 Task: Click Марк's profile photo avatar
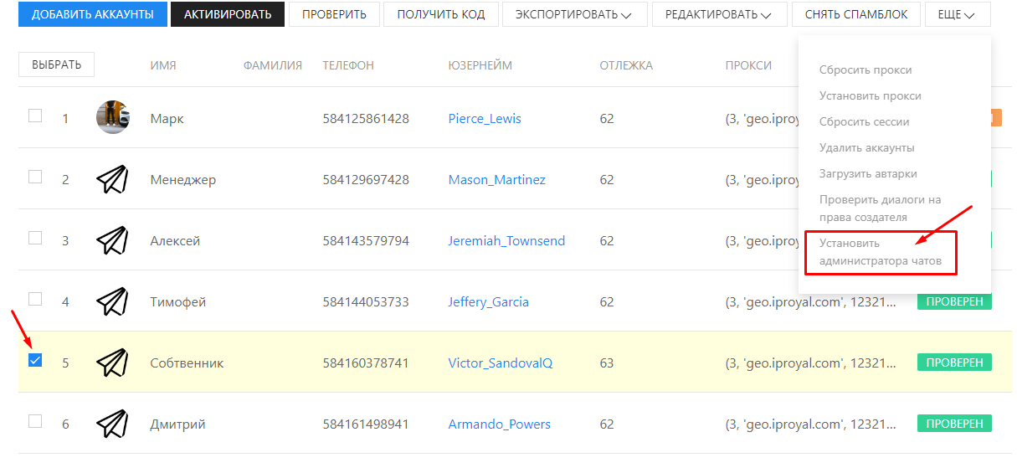pos(112,117)
